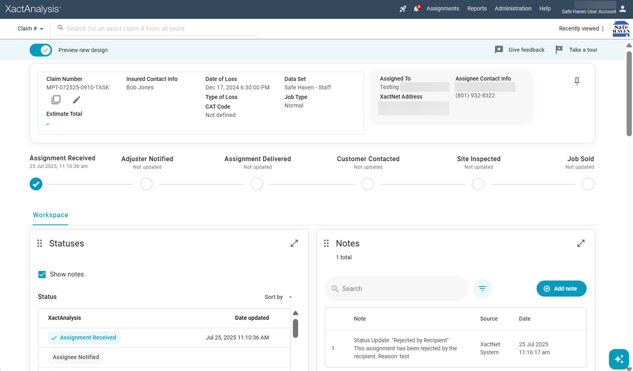Click the pencil edit claim icon
Viewport: 633px width, 371px height.
coord(76,100)
